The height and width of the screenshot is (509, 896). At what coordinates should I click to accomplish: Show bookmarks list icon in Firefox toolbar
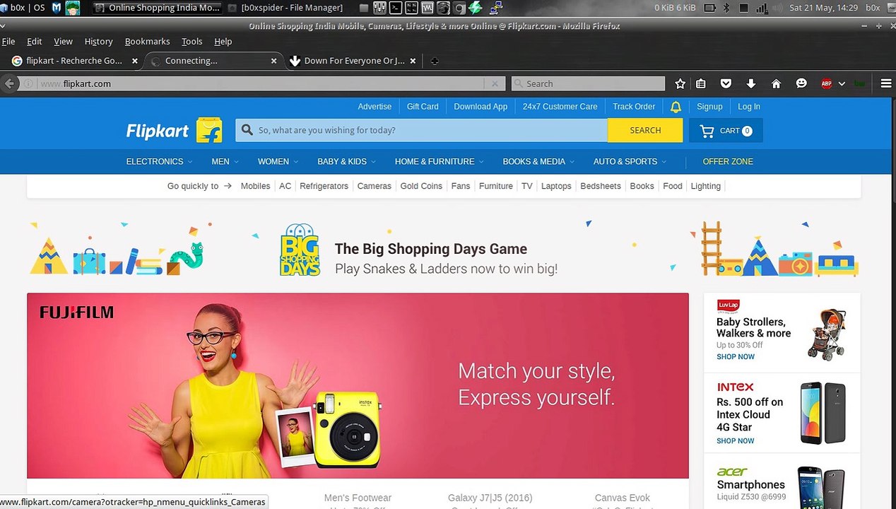(701, 83)
